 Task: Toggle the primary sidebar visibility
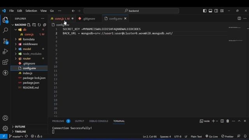205,11
